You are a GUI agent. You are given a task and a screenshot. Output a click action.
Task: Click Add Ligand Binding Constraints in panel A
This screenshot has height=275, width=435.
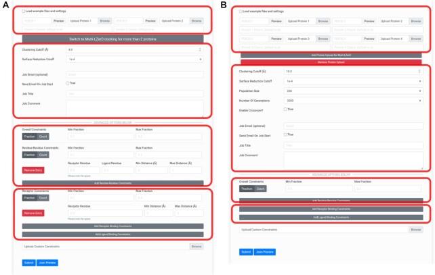point(112,234)
